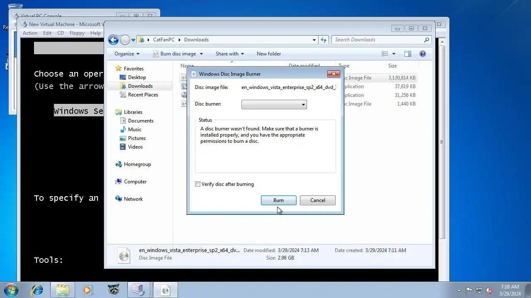Click Burn disc image in toolbar
Image resolution: width=531 pixels, height=298 pixels.
174,54
